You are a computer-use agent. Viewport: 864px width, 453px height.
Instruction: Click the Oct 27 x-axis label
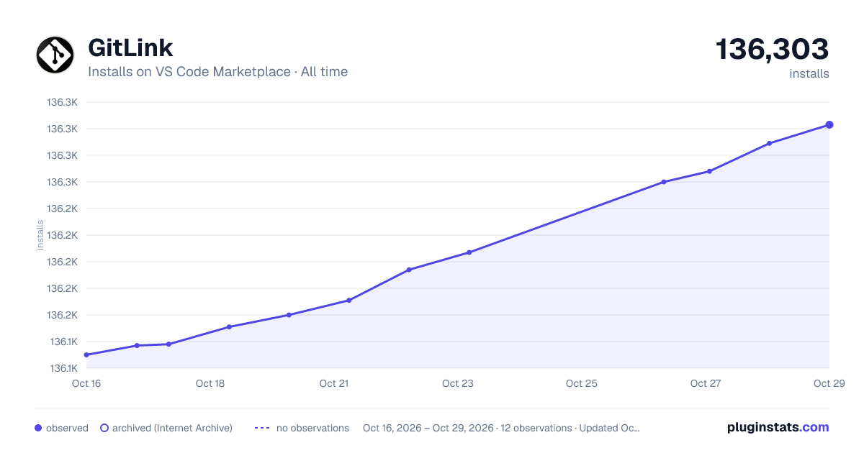[x=706, y=383]
